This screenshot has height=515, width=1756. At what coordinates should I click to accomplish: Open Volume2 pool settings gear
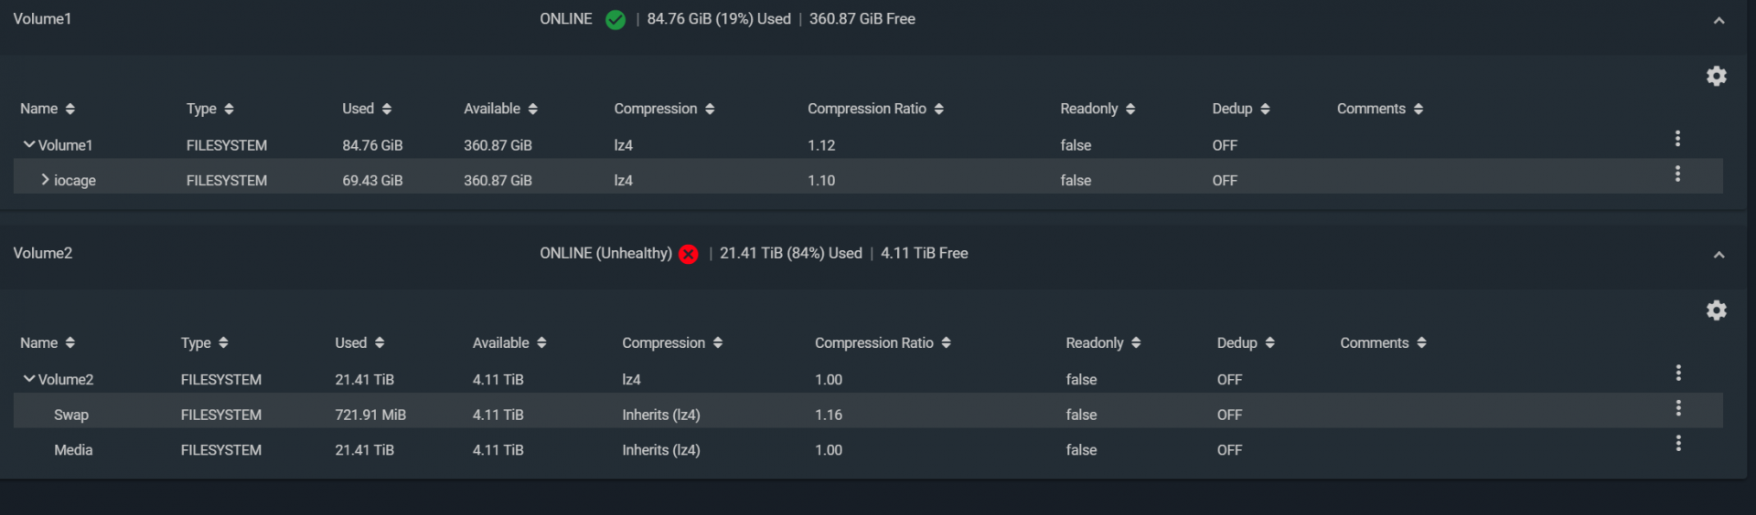pyautogui.click(x=1716, y=310)
